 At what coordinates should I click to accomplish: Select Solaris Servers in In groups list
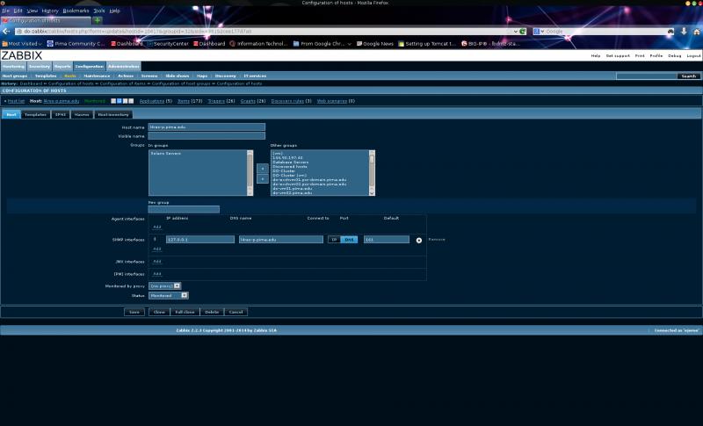[x=166, y=154]
